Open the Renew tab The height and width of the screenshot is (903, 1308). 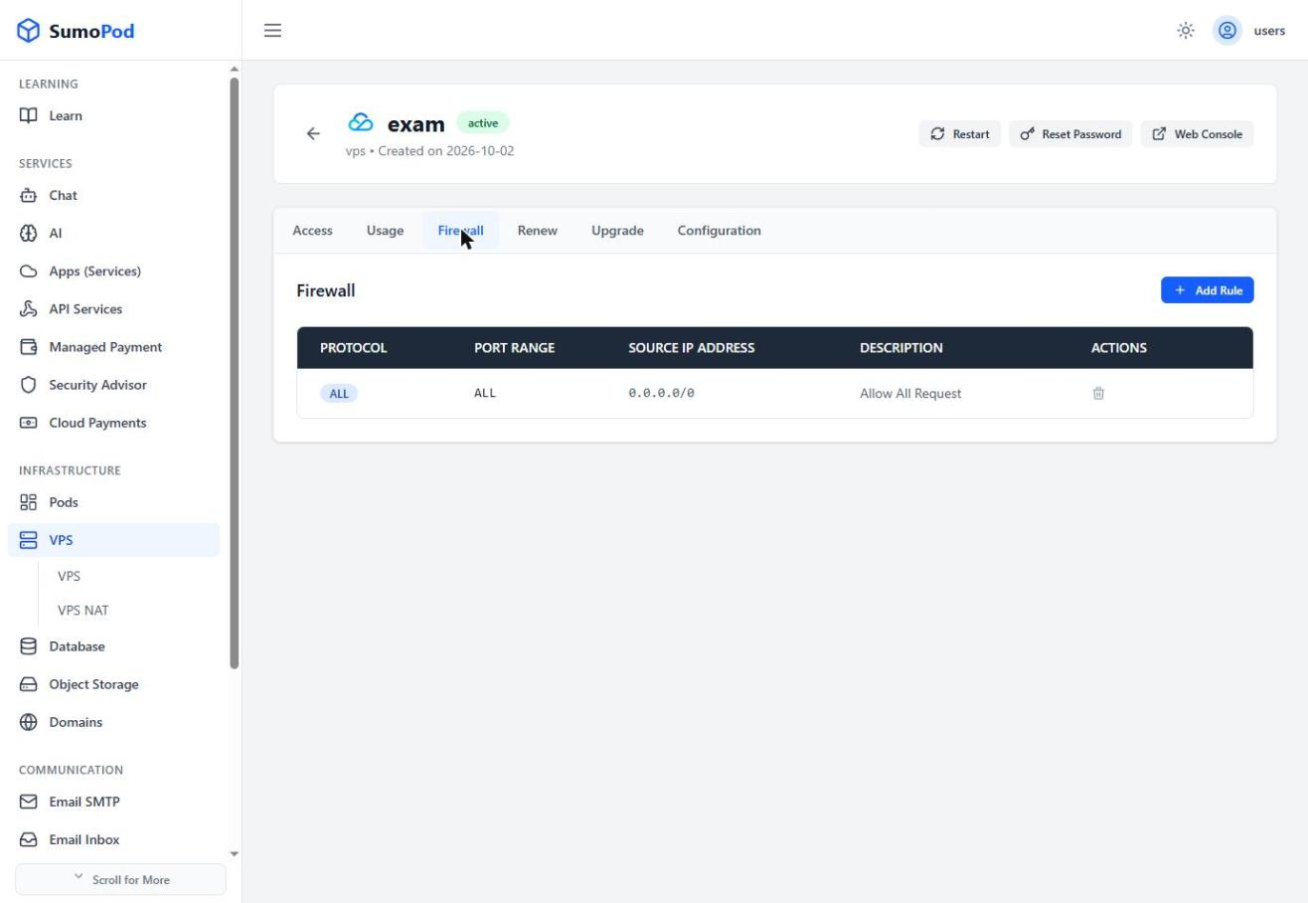537,231
